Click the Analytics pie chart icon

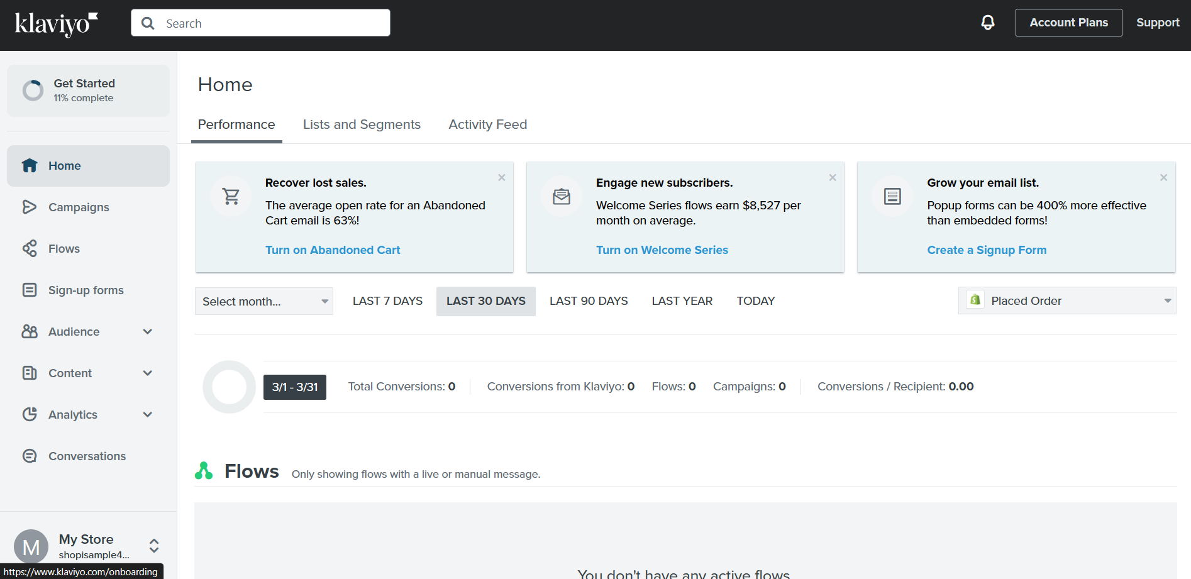[x=30, y=414]
